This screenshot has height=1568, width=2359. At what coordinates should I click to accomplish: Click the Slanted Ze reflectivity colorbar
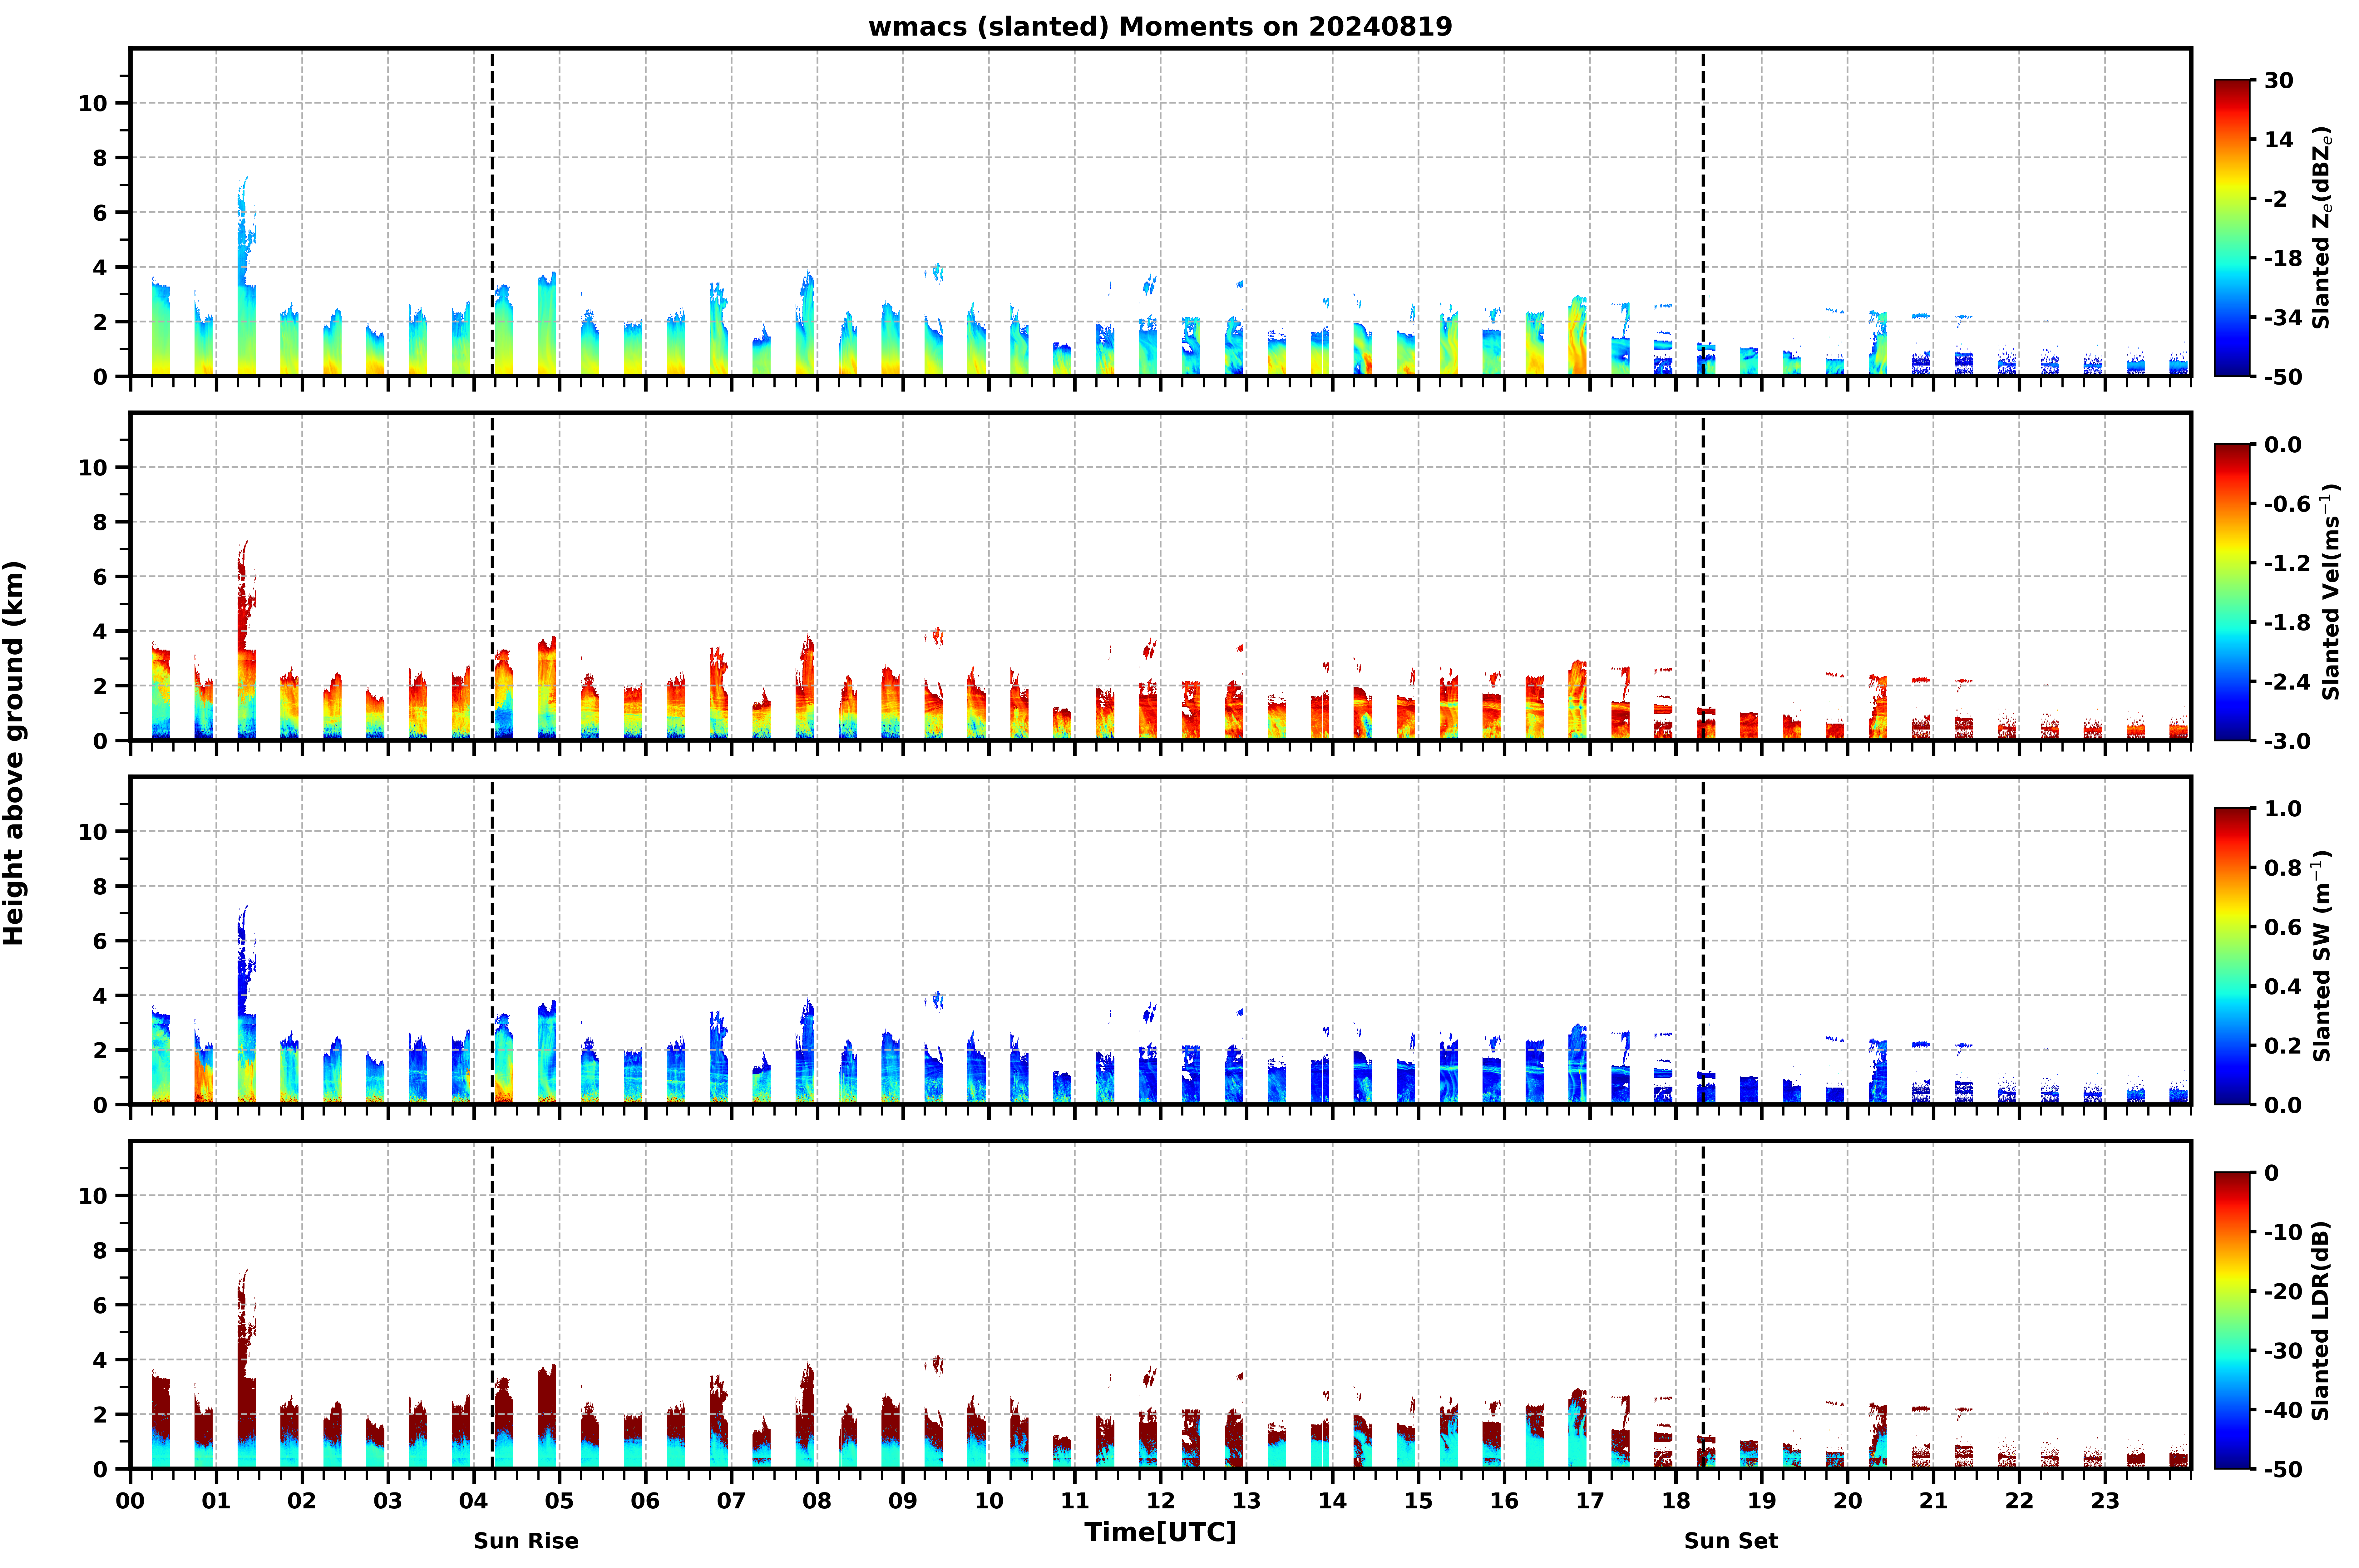(x=2232, y=228)
